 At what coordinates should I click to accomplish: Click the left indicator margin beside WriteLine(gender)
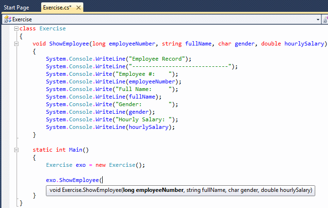coord(5,112)
